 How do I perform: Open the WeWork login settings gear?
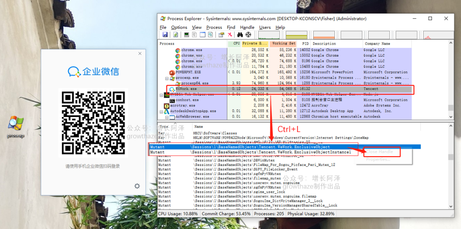137,186
